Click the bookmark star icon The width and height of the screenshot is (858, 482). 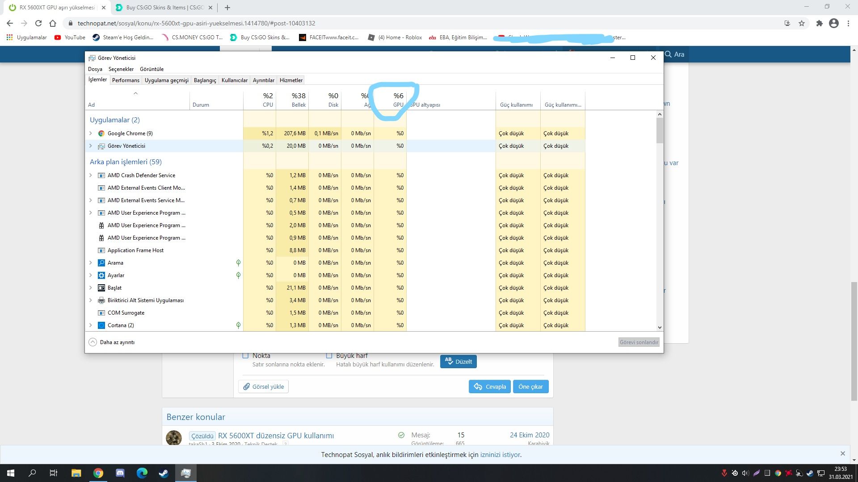tap(802, 23)
